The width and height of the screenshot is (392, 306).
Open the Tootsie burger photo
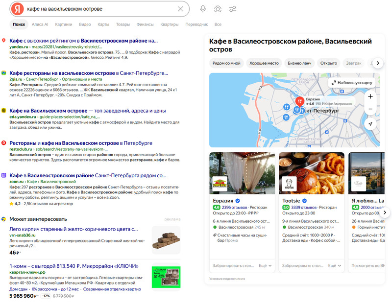[312, 173]
